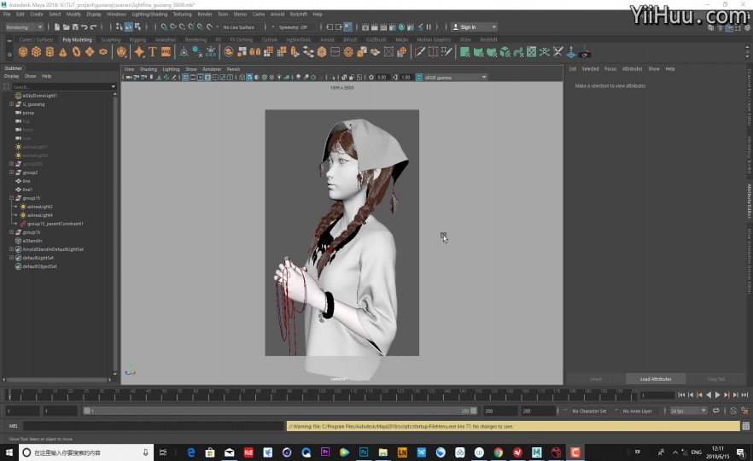
Task: Click the CP custom shelf icon
Action: tap(585, 52)
